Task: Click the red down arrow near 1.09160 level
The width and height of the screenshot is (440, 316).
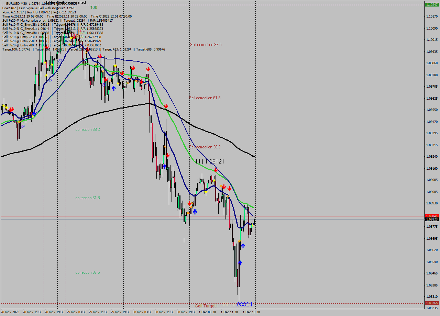Action: pos(216,169)
